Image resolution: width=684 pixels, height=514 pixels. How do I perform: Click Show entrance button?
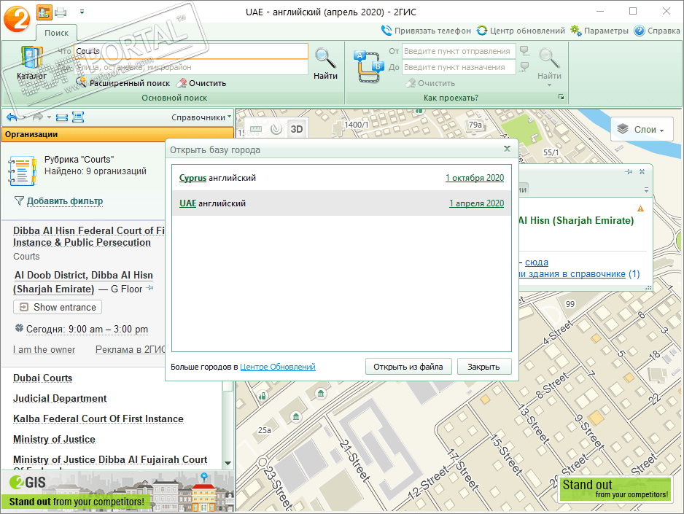58,307
